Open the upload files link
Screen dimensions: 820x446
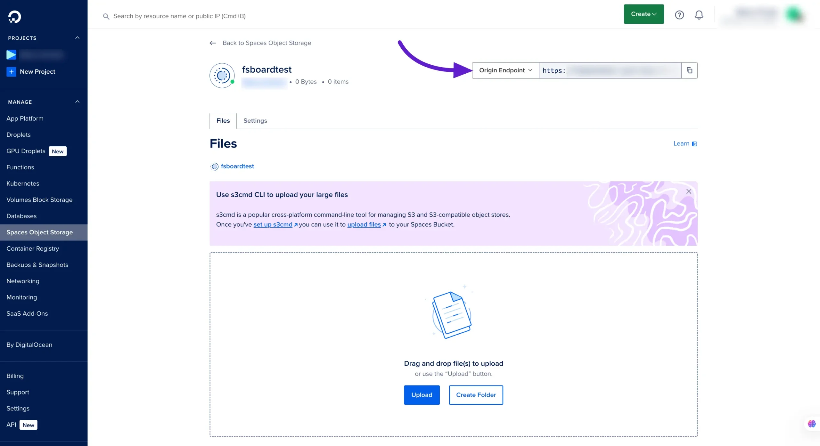tap(364, 225)
